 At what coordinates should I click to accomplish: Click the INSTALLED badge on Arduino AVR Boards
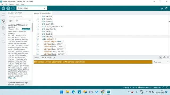coord(26,29)
